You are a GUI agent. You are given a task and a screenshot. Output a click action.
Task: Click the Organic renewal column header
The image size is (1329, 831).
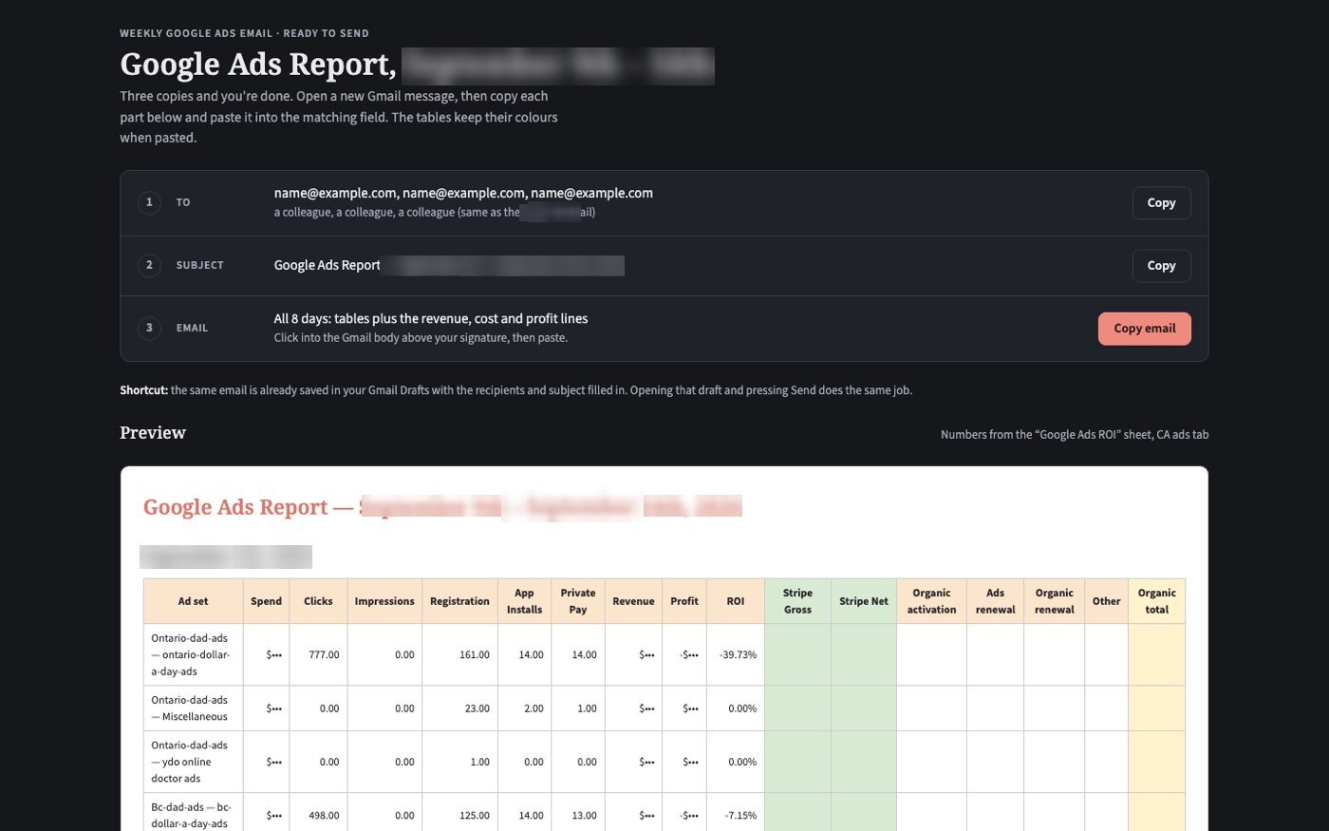1054,601
